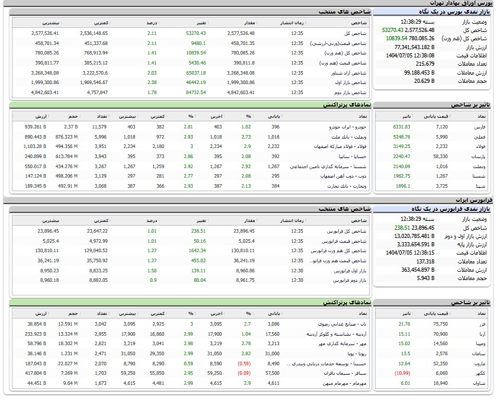Select رپویا - پویا symbol

click(357, 353)
